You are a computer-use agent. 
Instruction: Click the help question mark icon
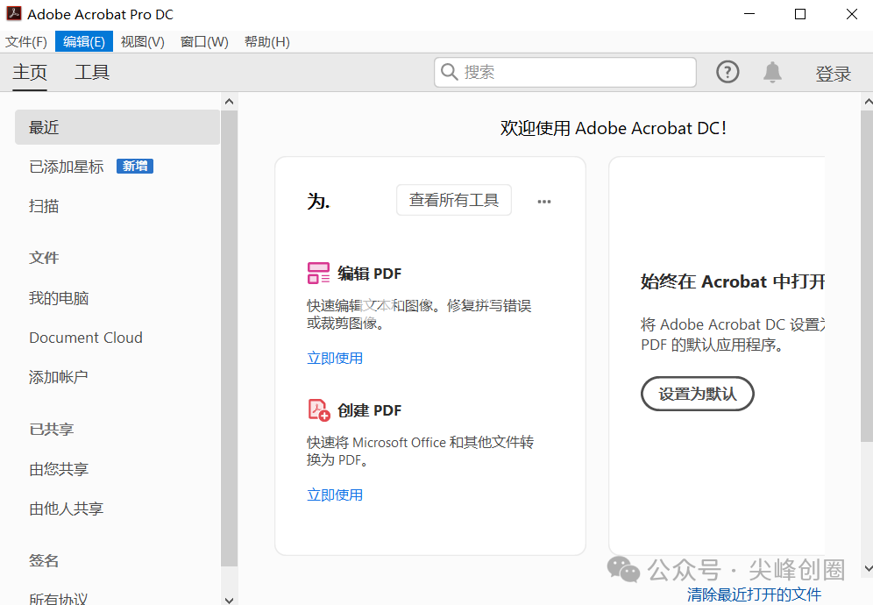pos(727,72)
